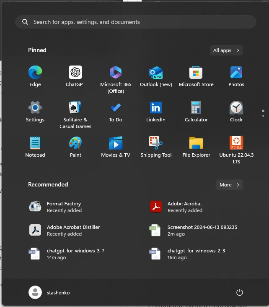This screenshot has width=269, height=307.
Task: Open the Paint app
Action: 75,144
